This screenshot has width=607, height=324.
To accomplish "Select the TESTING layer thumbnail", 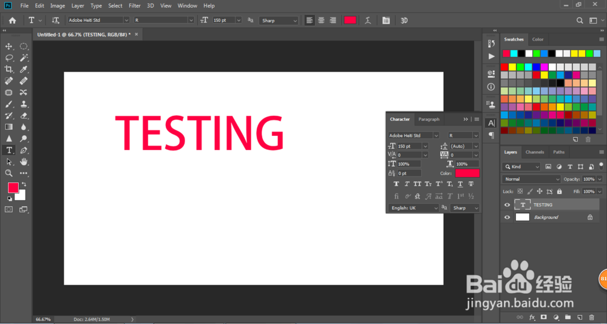I will (x=523, y=204).
